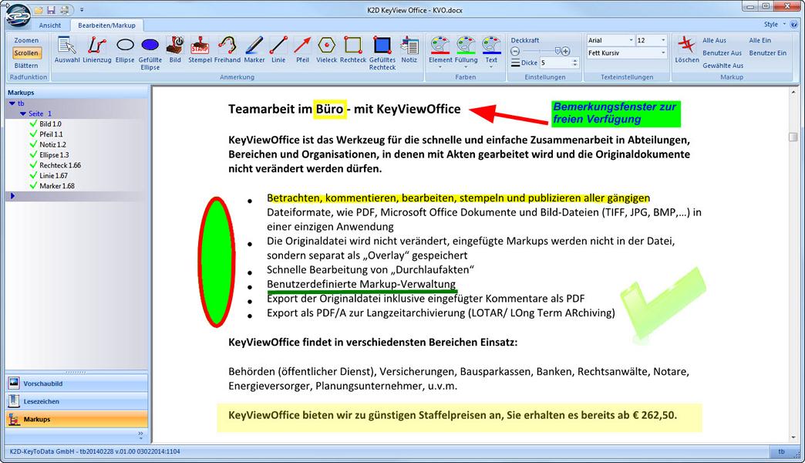The height and width of the screenshot is (463, 805).
Task: Increase Deckkraft with the plus button
Action: coord(566,51)
